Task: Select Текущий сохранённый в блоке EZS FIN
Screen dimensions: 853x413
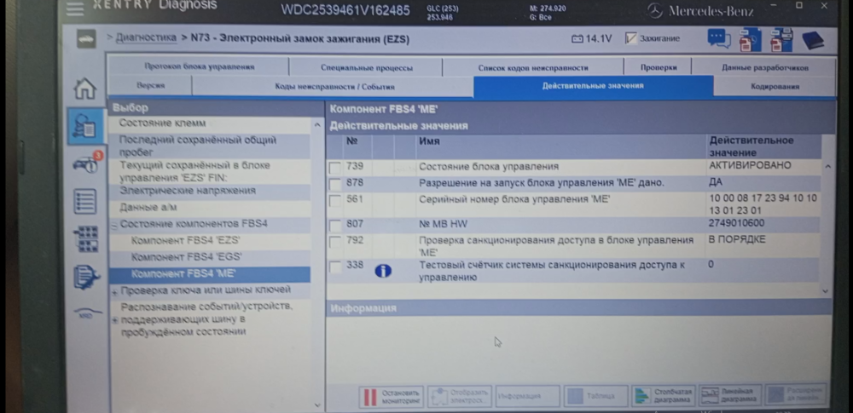Action: point(210,171)
